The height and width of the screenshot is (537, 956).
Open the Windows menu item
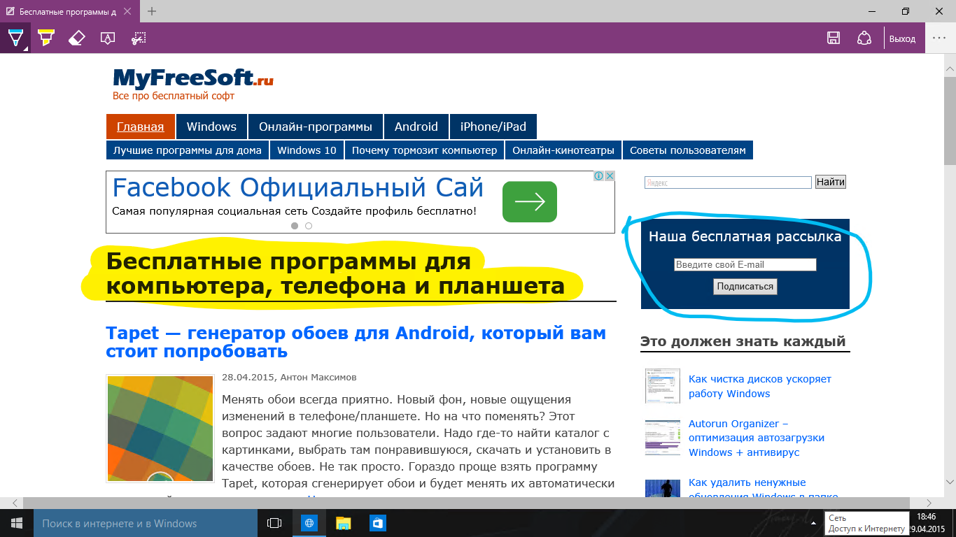(211, 127)
